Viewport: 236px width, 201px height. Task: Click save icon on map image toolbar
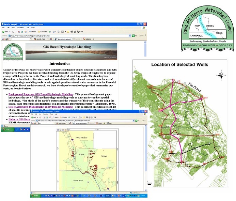click(x=58, y=130)
